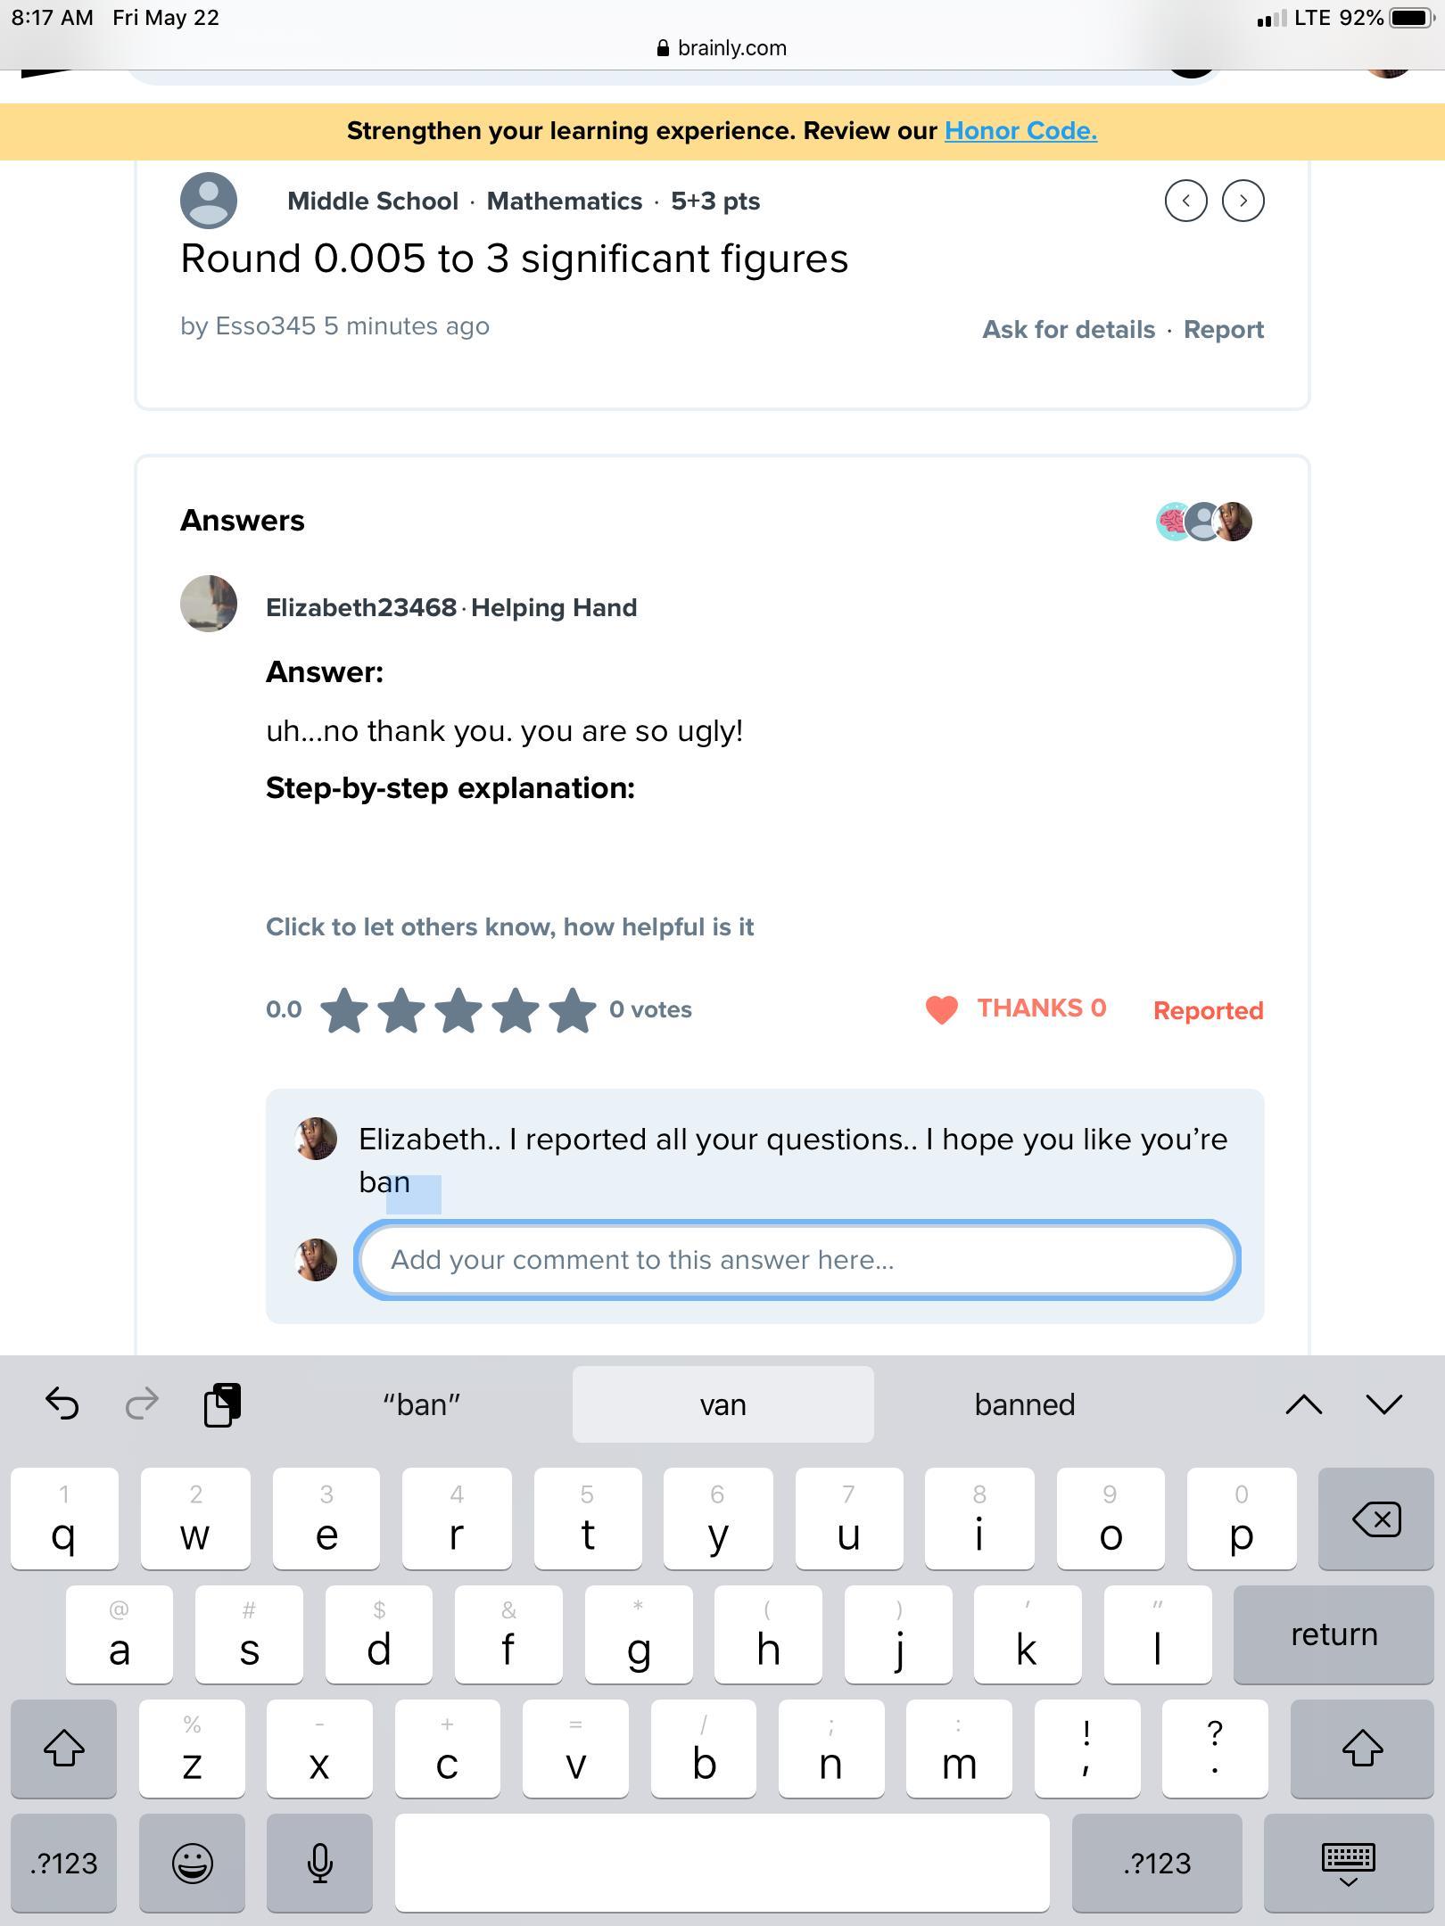Viewport: 1445px width, 1926px height.
Task: Open the Honor Code link
Action: tap(1020, 131)
